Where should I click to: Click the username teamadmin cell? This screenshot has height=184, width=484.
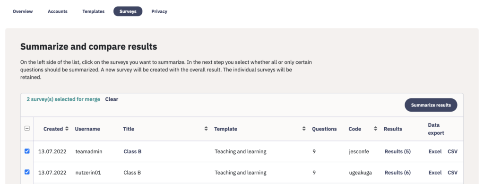point(88,151)
